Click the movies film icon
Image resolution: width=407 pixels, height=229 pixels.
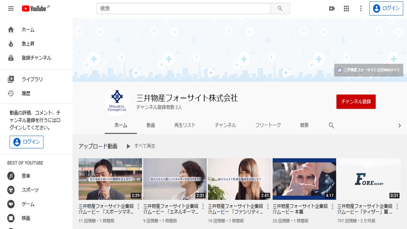(11, 218)
